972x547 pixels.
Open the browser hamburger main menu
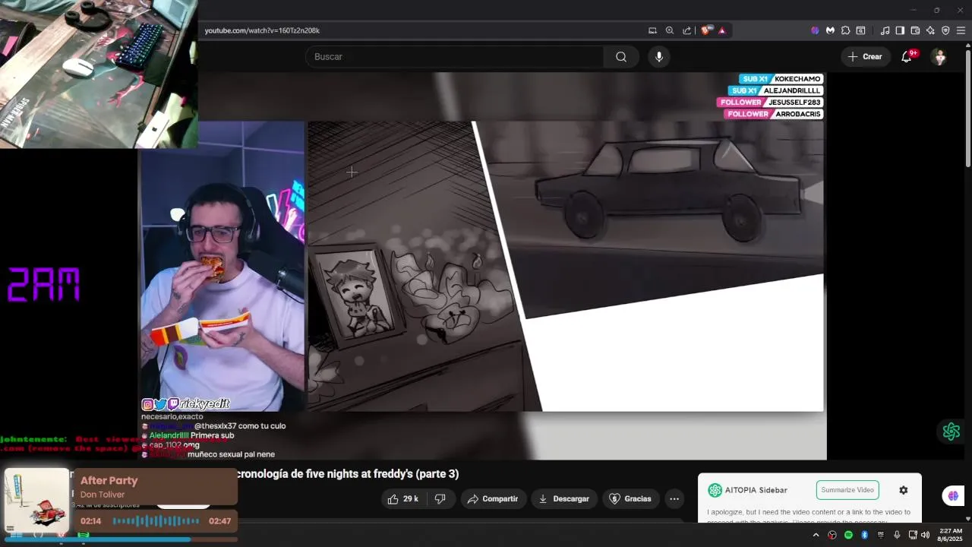pyautogui.click(x=961, y=30)
